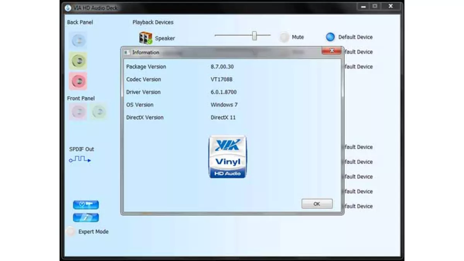Image resolution: width=464 pixels, height=261 pixels.
Task: Open SPDIF Out settings via its waveform icon
Action: [x=79, y=160]
